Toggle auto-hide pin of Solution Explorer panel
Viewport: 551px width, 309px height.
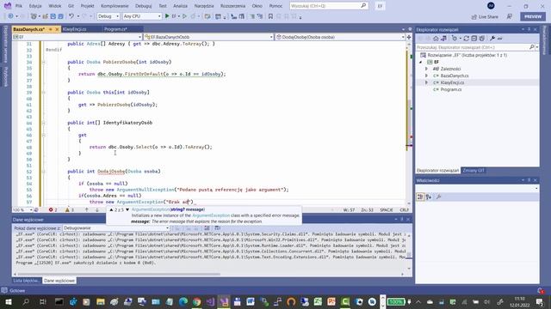point(529,29)
